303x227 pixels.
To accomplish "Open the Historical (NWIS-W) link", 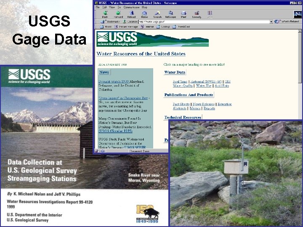I will [206, 82].
